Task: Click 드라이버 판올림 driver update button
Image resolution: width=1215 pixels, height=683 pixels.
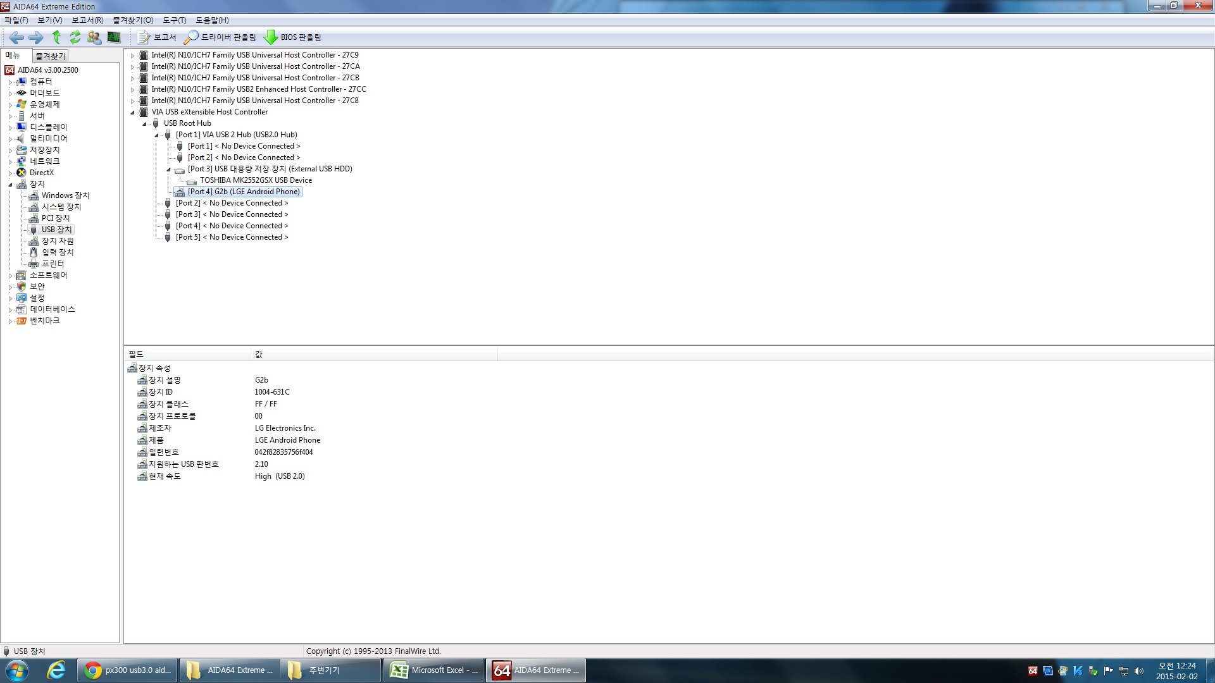Action: [220, 37]
